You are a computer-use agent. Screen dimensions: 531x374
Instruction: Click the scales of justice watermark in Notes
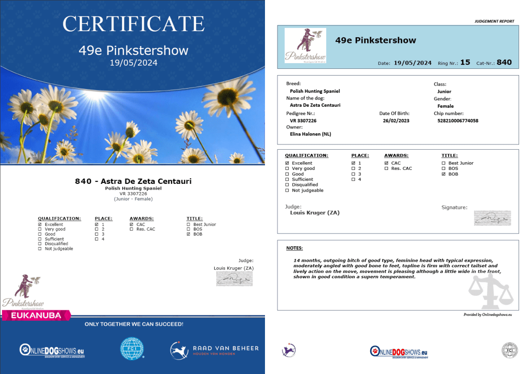tap(490, 292)
